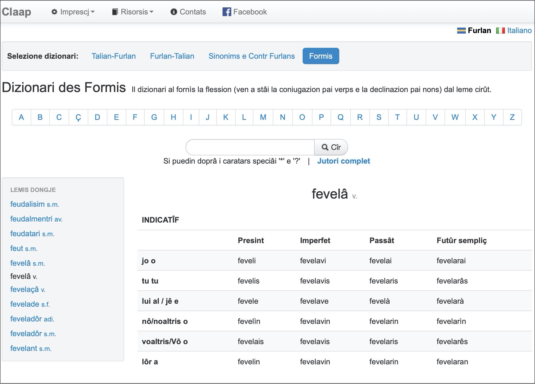Browse lemmas starting with letter E
This screenshot has height=384, width=535.
[116, 117]
